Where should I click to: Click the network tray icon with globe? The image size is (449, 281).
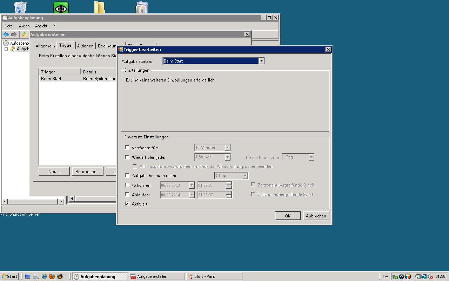(424, 276)
